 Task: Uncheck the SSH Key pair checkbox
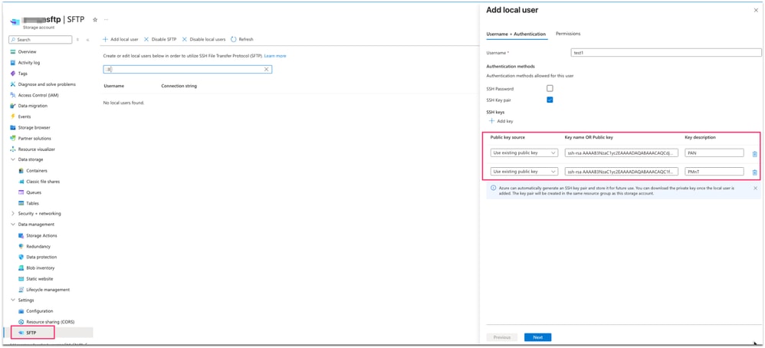pyautogui.click(x=550, y=100)
